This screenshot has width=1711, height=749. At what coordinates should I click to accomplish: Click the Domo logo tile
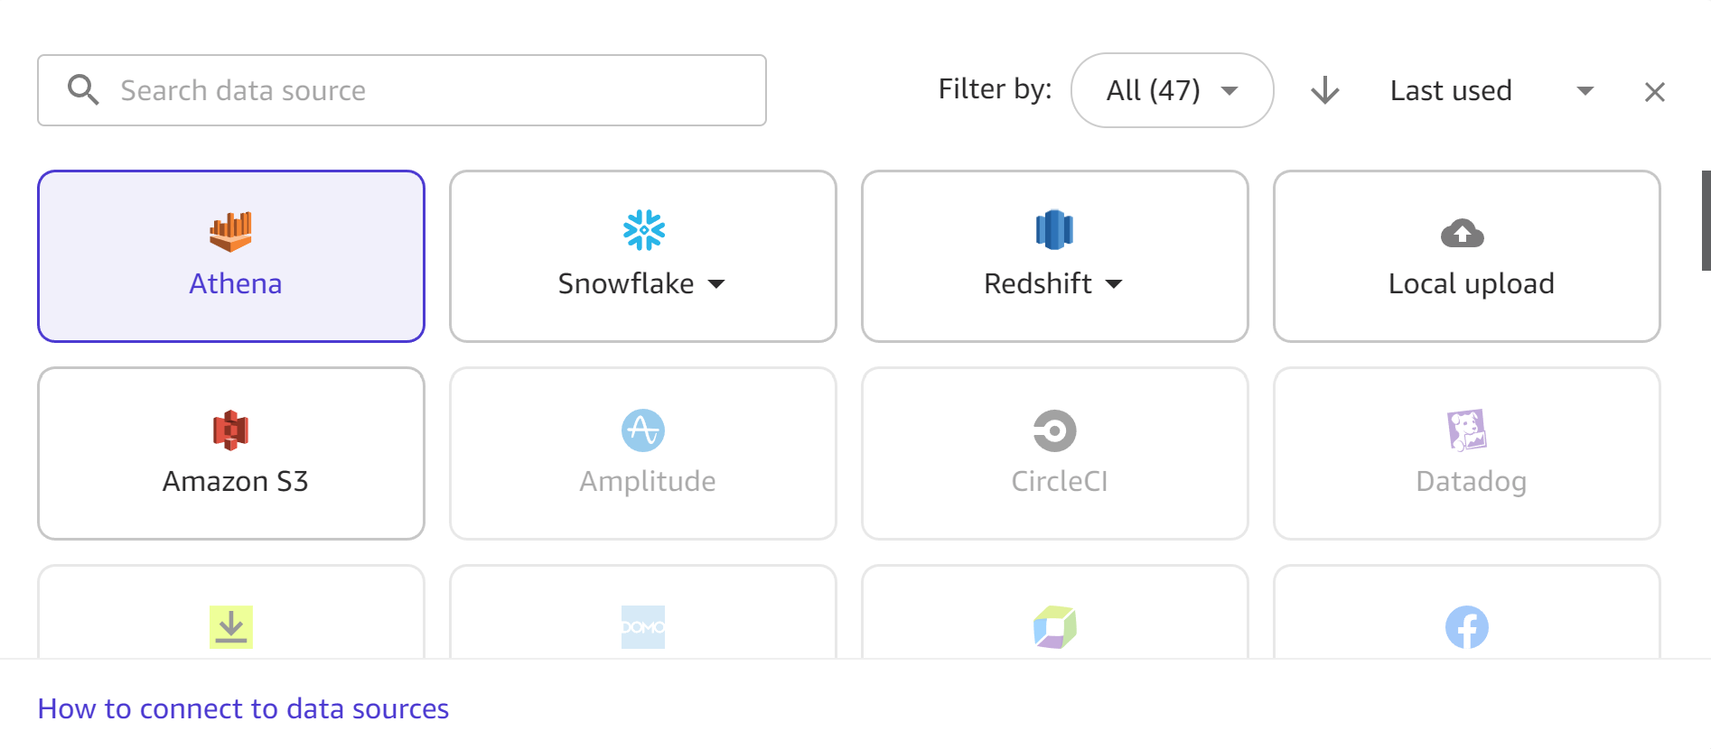pyautogui.click(x=642, y=624)
